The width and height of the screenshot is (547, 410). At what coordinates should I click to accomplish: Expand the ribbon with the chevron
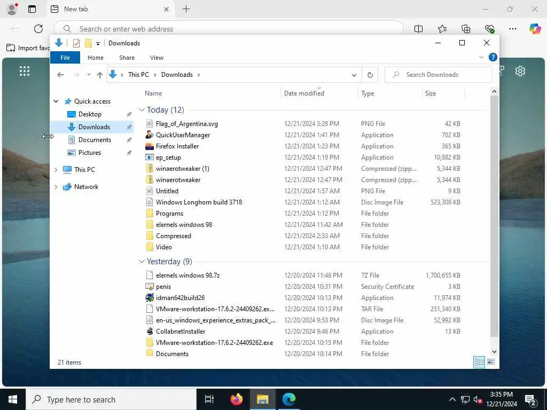click(x=481, y=57)
